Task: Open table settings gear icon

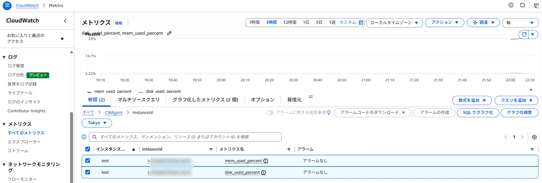Action: click(x=534, y=137)
